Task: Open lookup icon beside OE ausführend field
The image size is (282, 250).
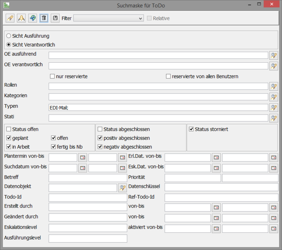Action: coord(273,56)
